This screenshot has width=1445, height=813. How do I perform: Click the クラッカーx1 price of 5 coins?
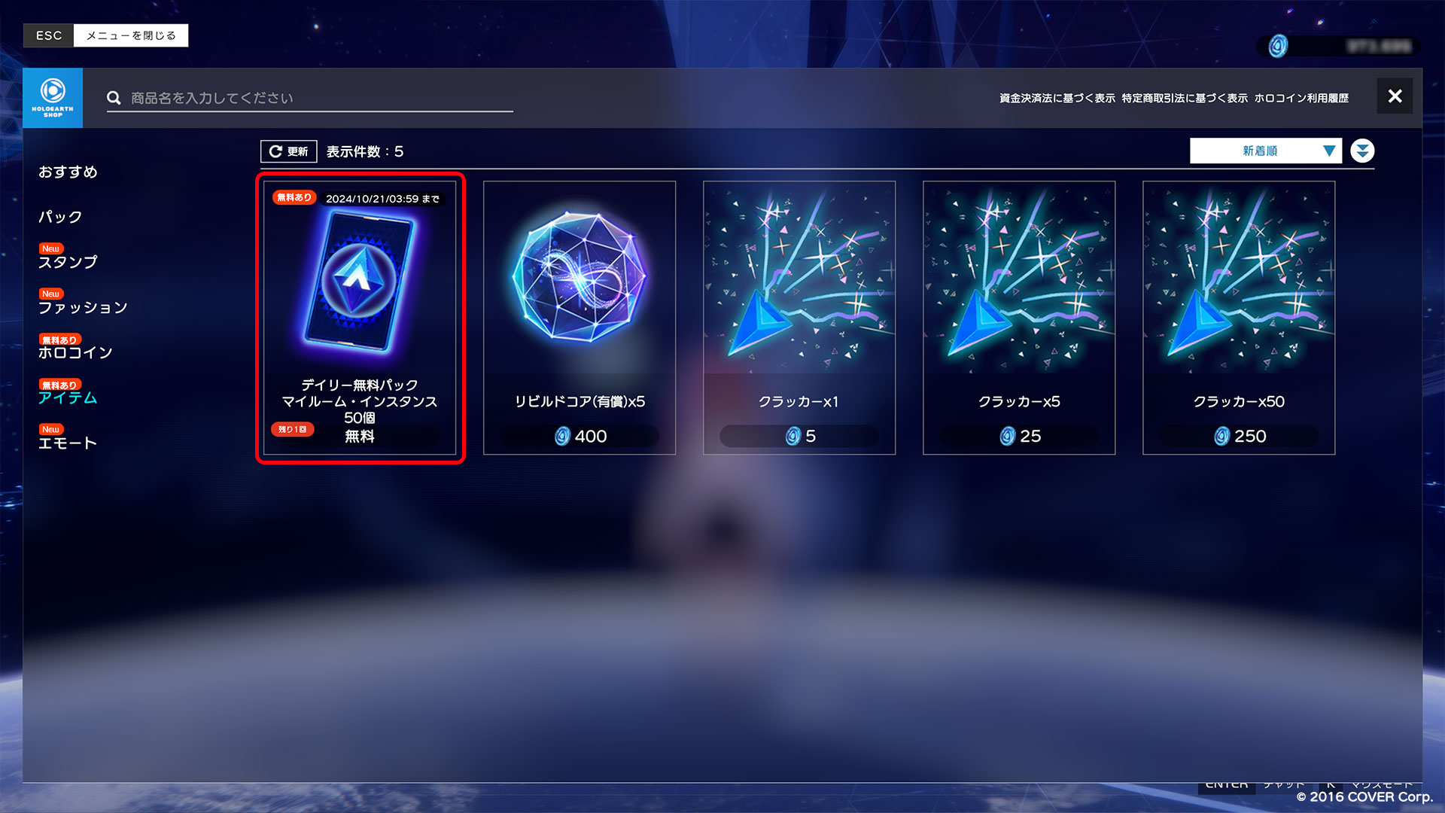pyautogui.click(x=799, y=437)
